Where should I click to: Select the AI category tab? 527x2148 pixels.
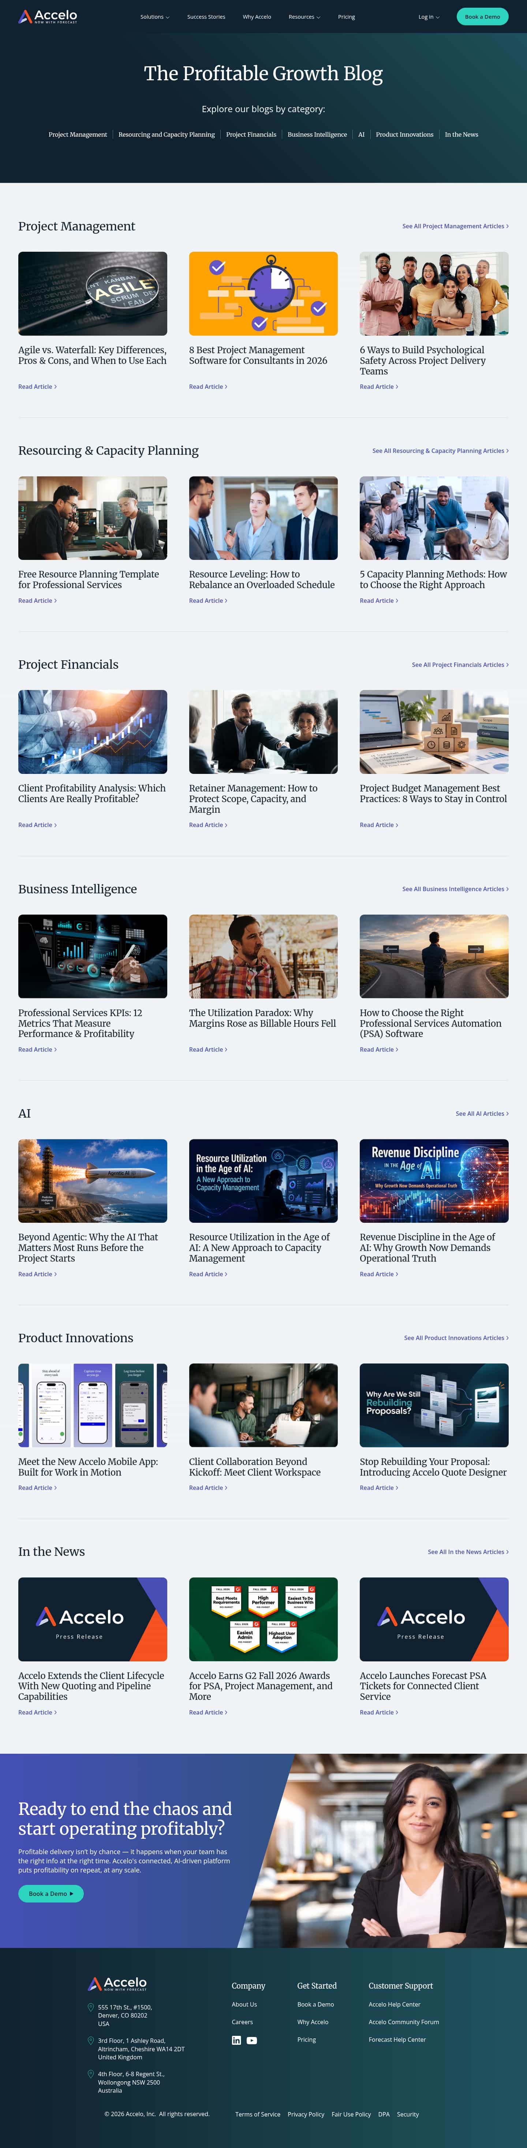point(361,134)
